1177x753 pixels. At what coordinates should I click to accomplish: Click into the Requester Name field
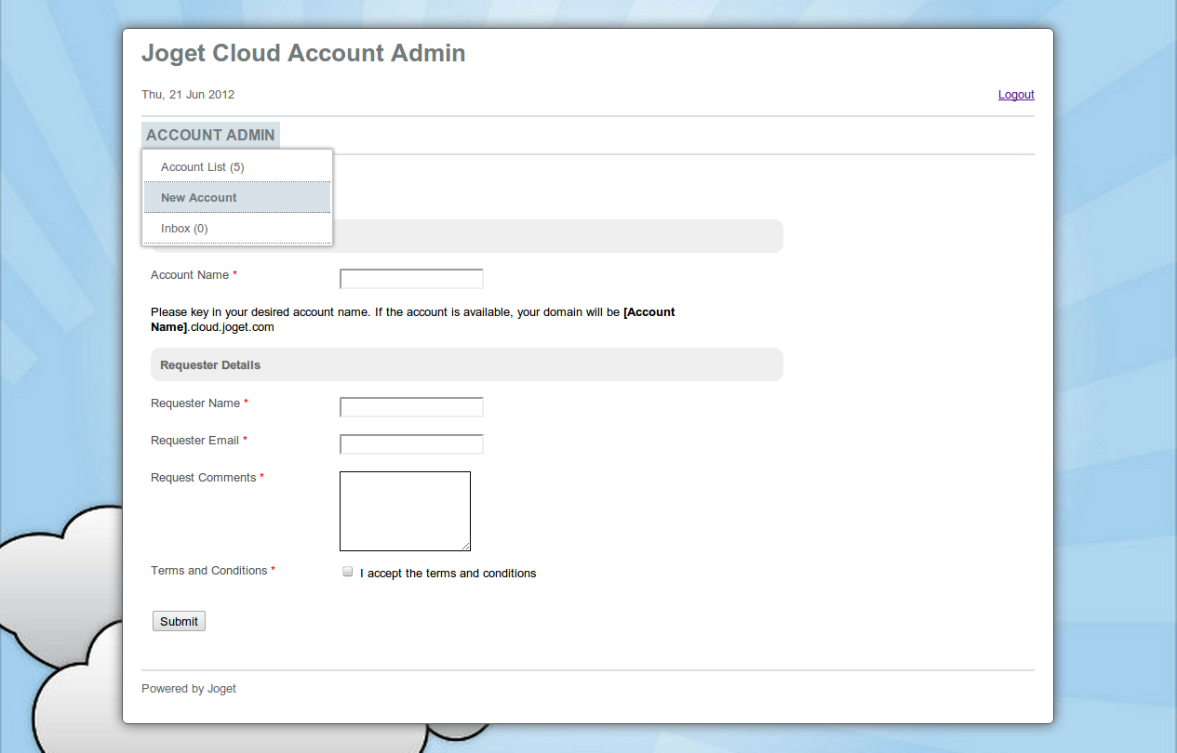coord(411,407)
